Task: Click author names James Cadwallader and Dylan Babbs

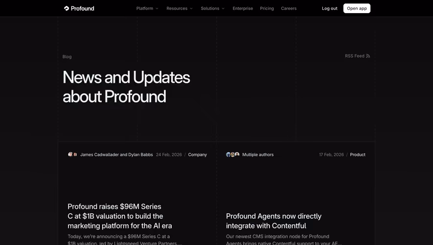Action: point(116,155)
